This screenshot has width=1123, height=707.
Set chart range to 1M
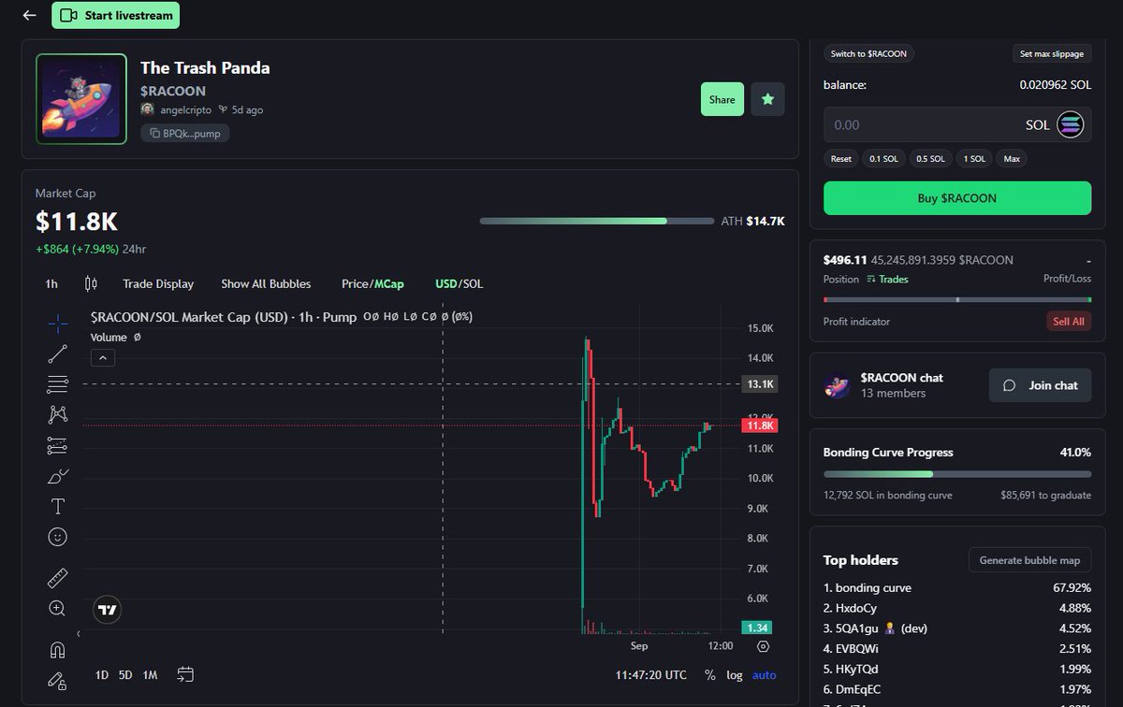click(150, 675)
